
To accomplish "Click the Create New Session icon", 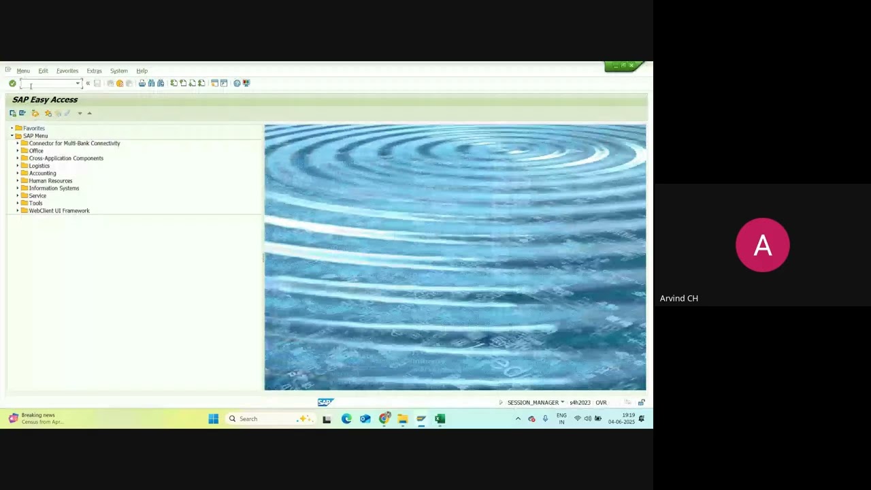I will point(214,83).
